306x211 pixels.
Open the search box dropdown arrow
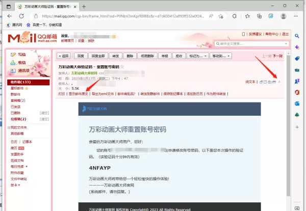click(286, 44)
